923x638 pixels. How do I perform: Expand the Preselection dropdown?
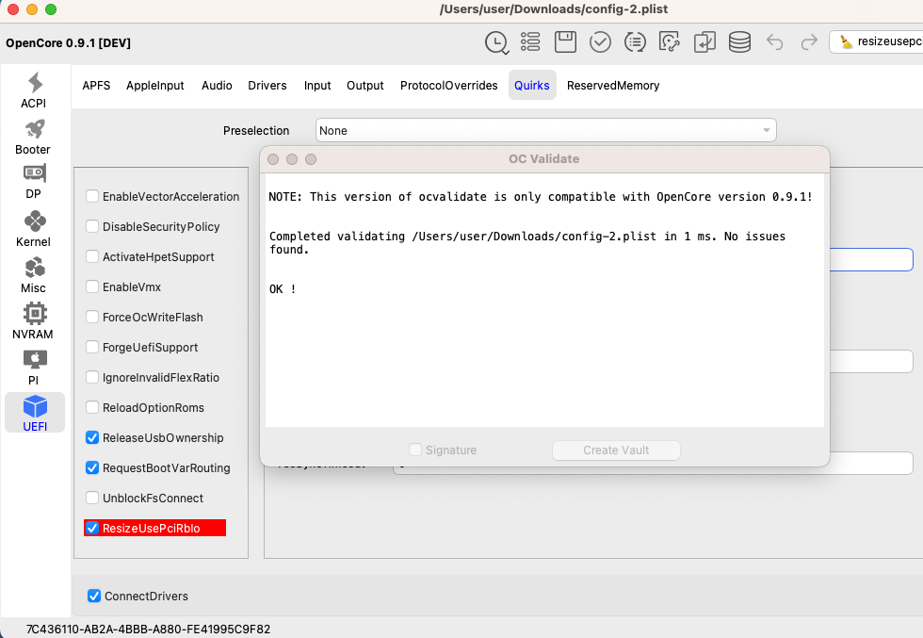pyautogui.click(x=545, y=131)
